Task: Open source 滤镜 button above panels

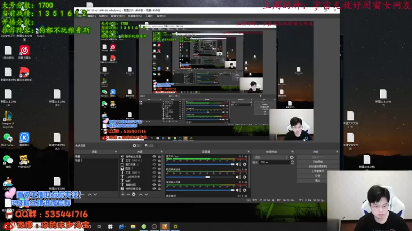Action: point(149,146)
